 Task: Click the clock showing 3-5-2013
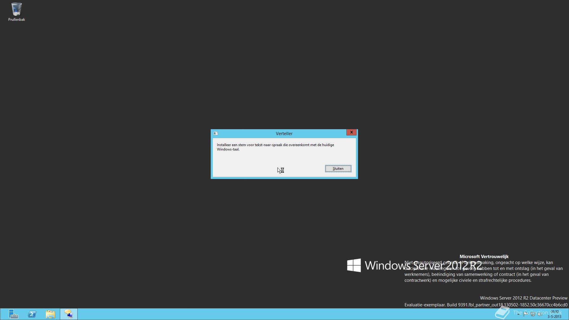[554, 314]
